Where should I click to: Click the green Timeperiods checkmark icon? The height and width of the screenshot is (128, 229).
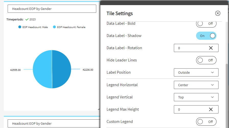click(x=27, y=19)
